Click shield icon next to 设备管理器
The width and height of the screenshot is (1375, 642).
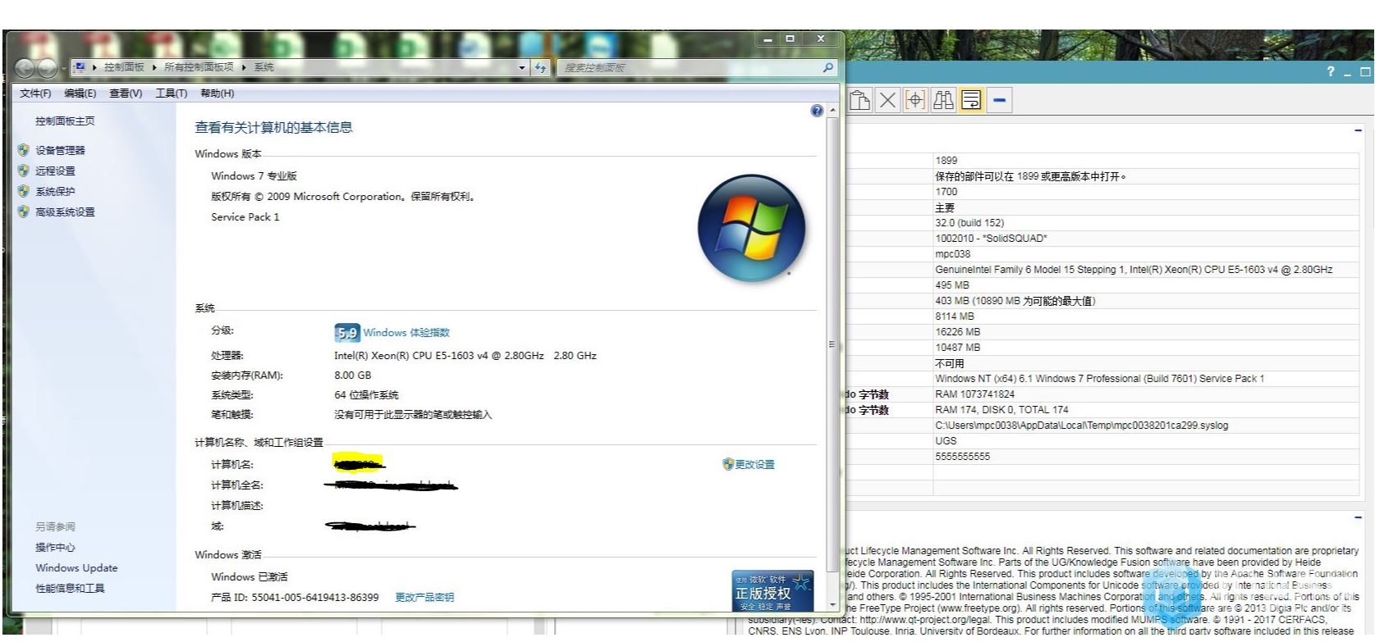(x=23, y=150)
